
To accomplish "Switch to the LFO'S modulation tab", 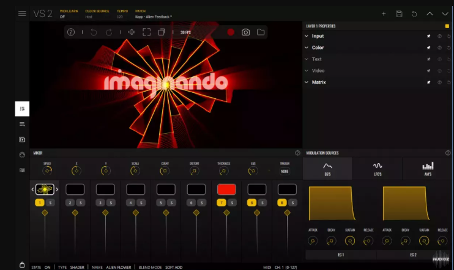I will tap(378, 168).
